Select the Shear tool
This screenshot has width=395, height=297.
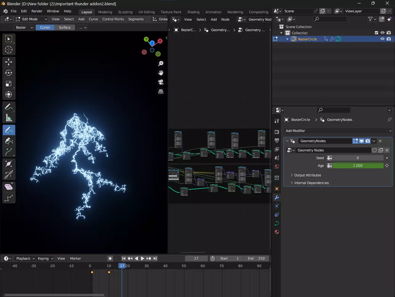tap(9, 187)
